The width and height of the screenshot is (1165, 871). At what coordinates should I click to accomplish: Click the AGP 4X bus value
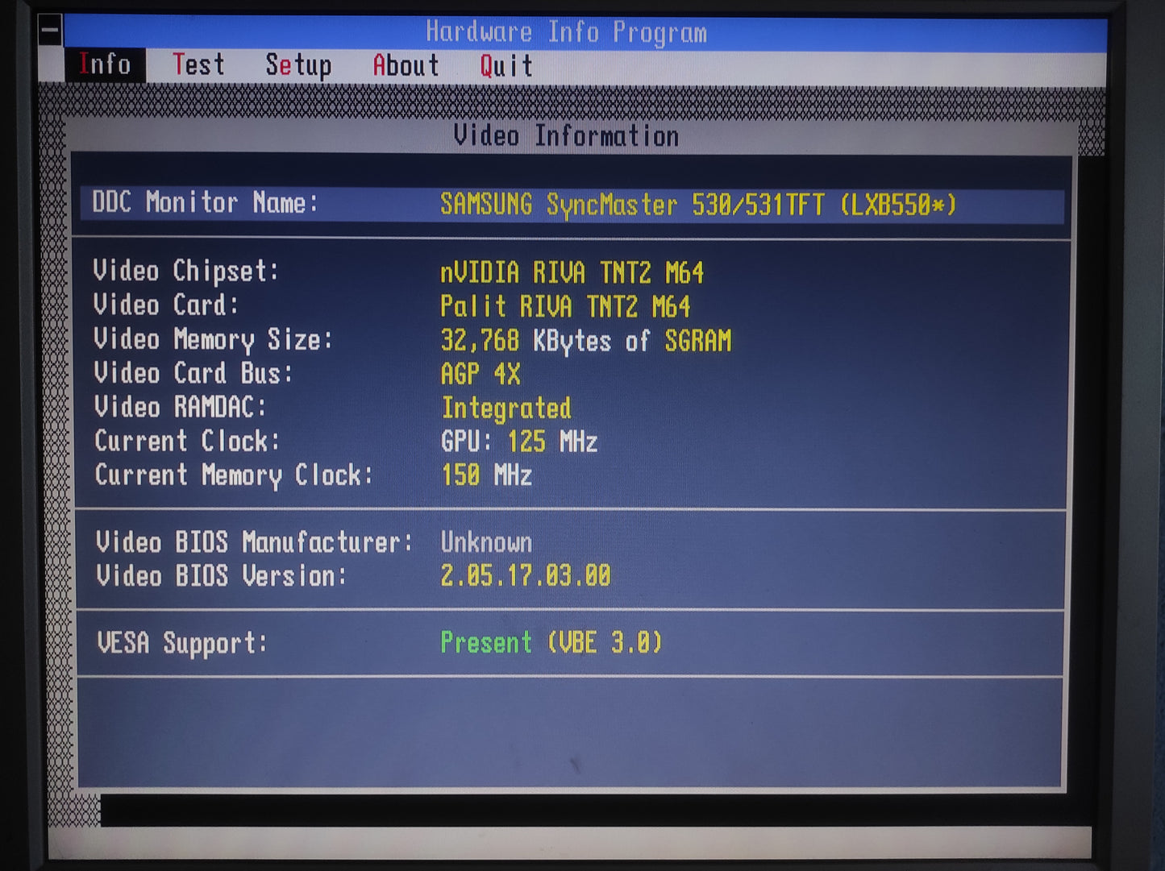tap(481, 374)
